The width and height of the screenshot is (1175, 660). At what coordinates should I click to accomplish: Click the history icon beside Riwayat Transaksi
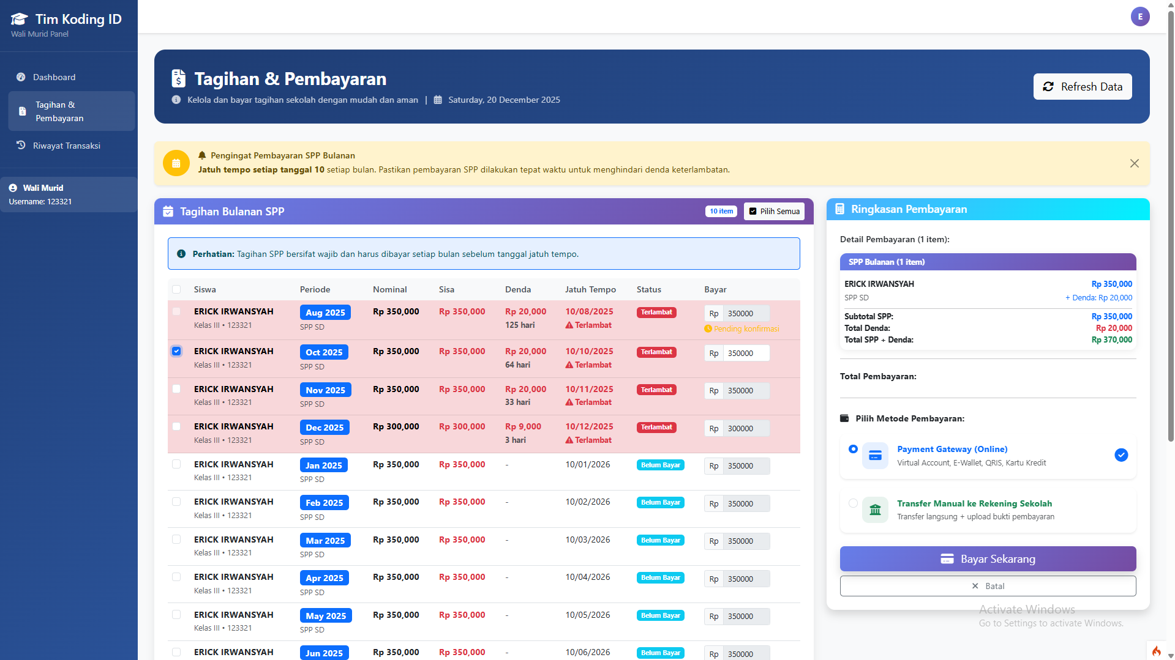click(20, 145)
